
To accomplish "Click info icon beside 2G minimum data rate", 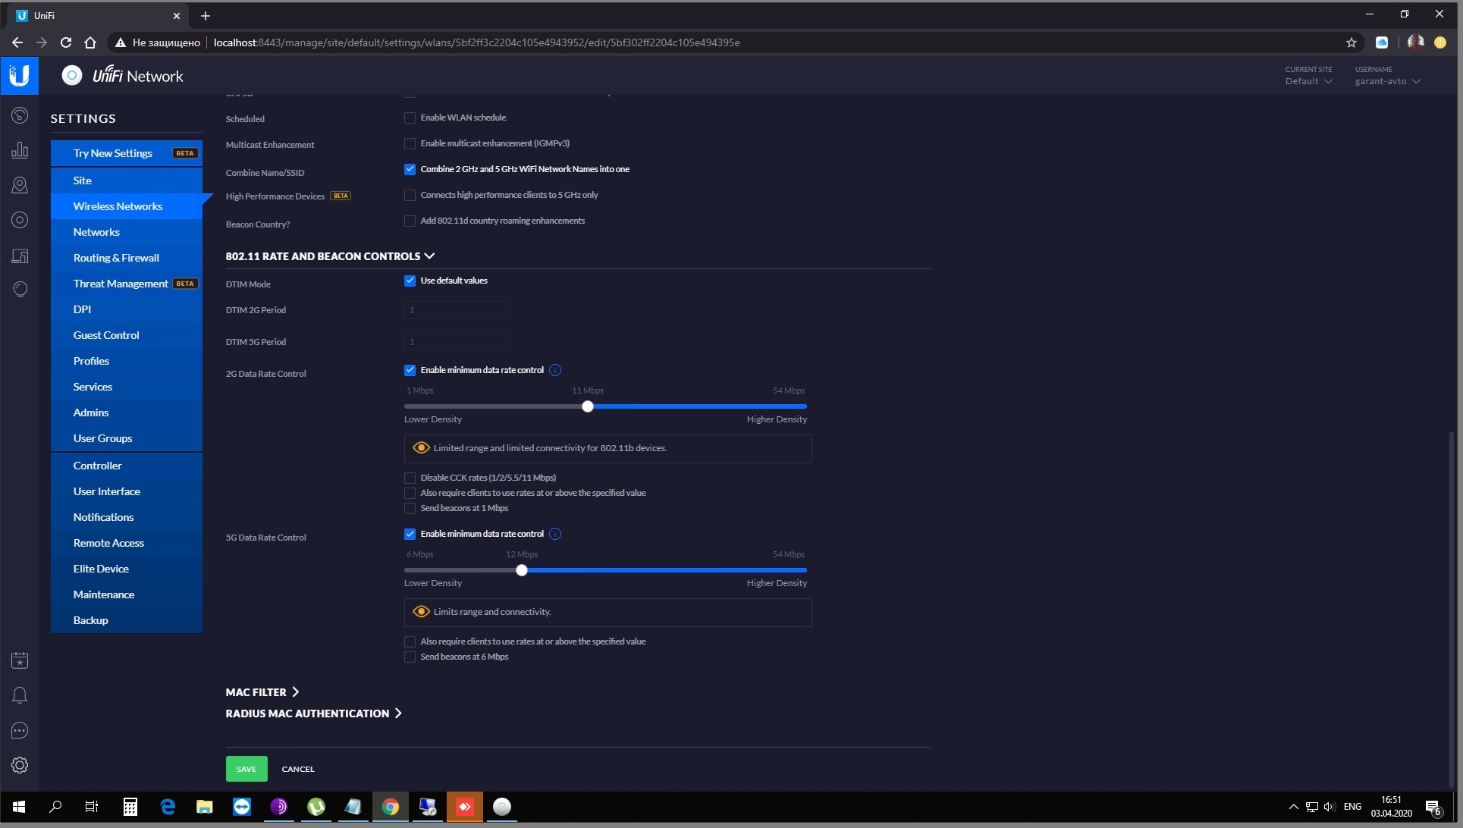I will [555, 370].
